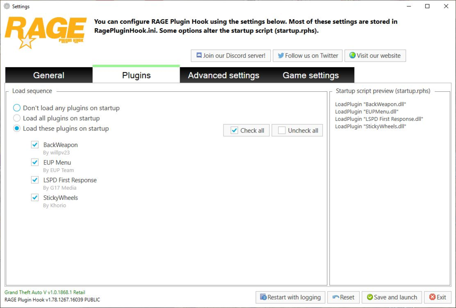Open Follow us on Twitter
456x308 pixels.
click(307, 56)
